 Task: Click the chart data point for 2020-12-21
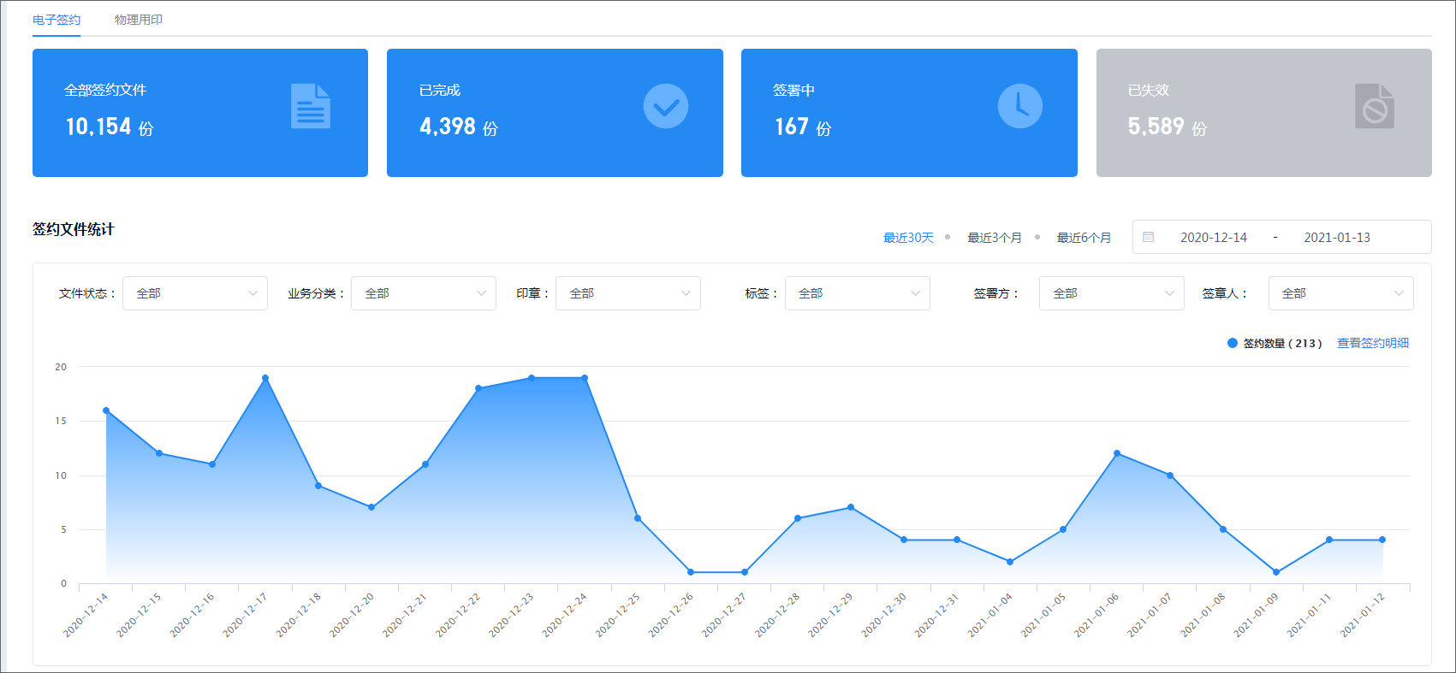(x=425, y=464)
